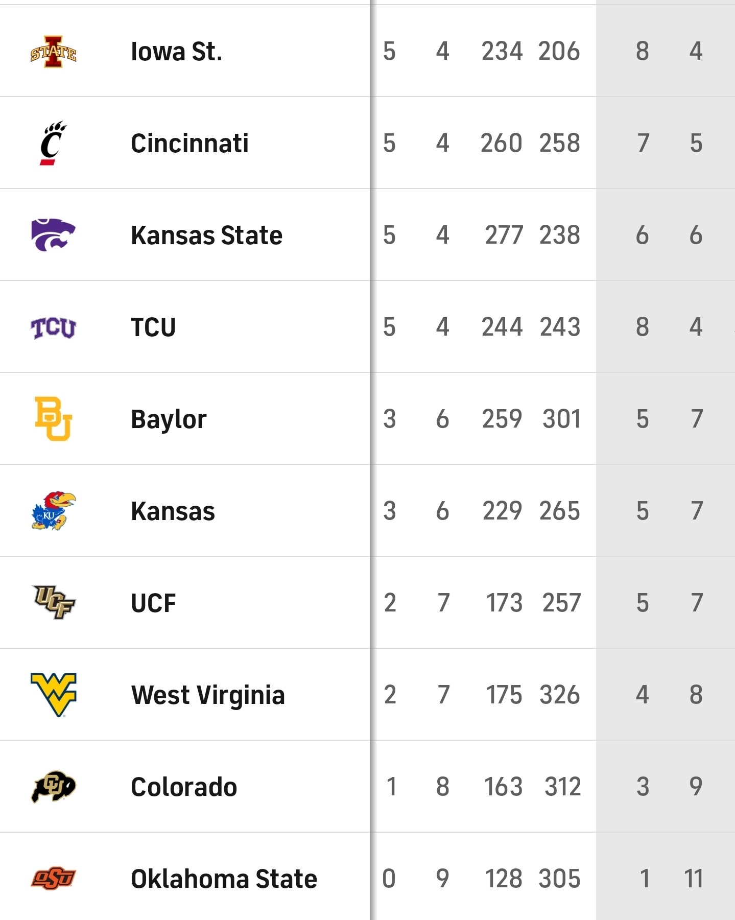Select the UCF Knights logo

tap(53, 602)
